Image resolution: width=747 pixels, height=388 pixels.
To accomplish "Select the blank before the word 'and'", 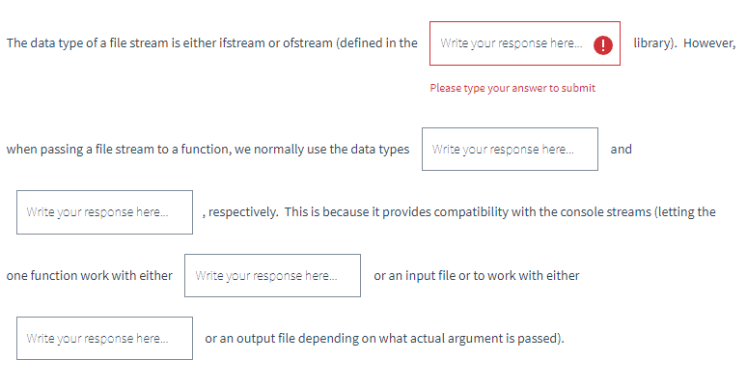I will point(510,150).
